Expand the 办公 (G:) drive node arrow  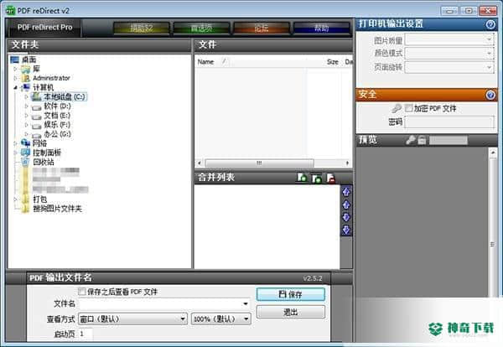coord(26,134)
